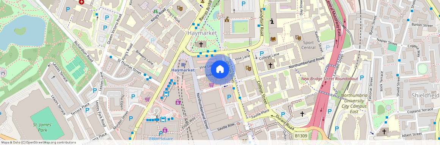Select the blue Haymarket station label

tap(183, 70)
